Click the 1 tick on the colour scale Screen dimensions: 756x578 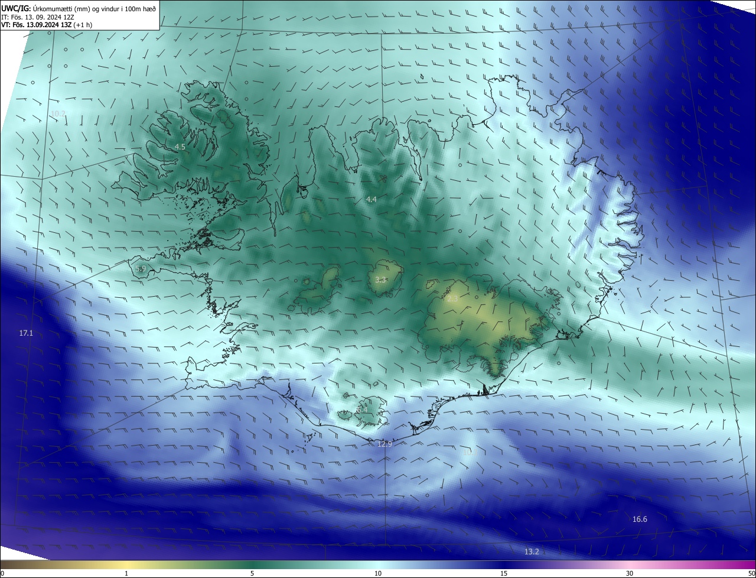(x=126, y=573)
